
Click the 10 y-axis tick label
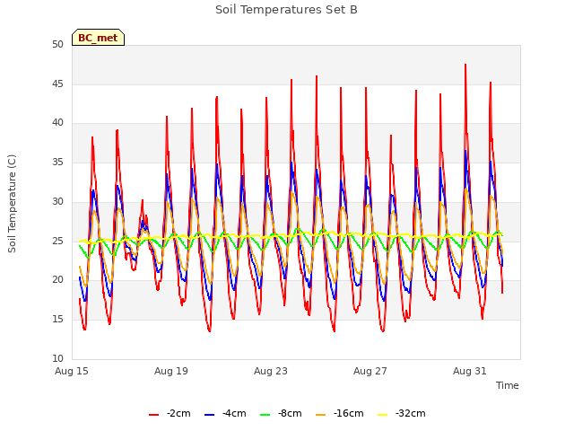(x=57, y=358)
